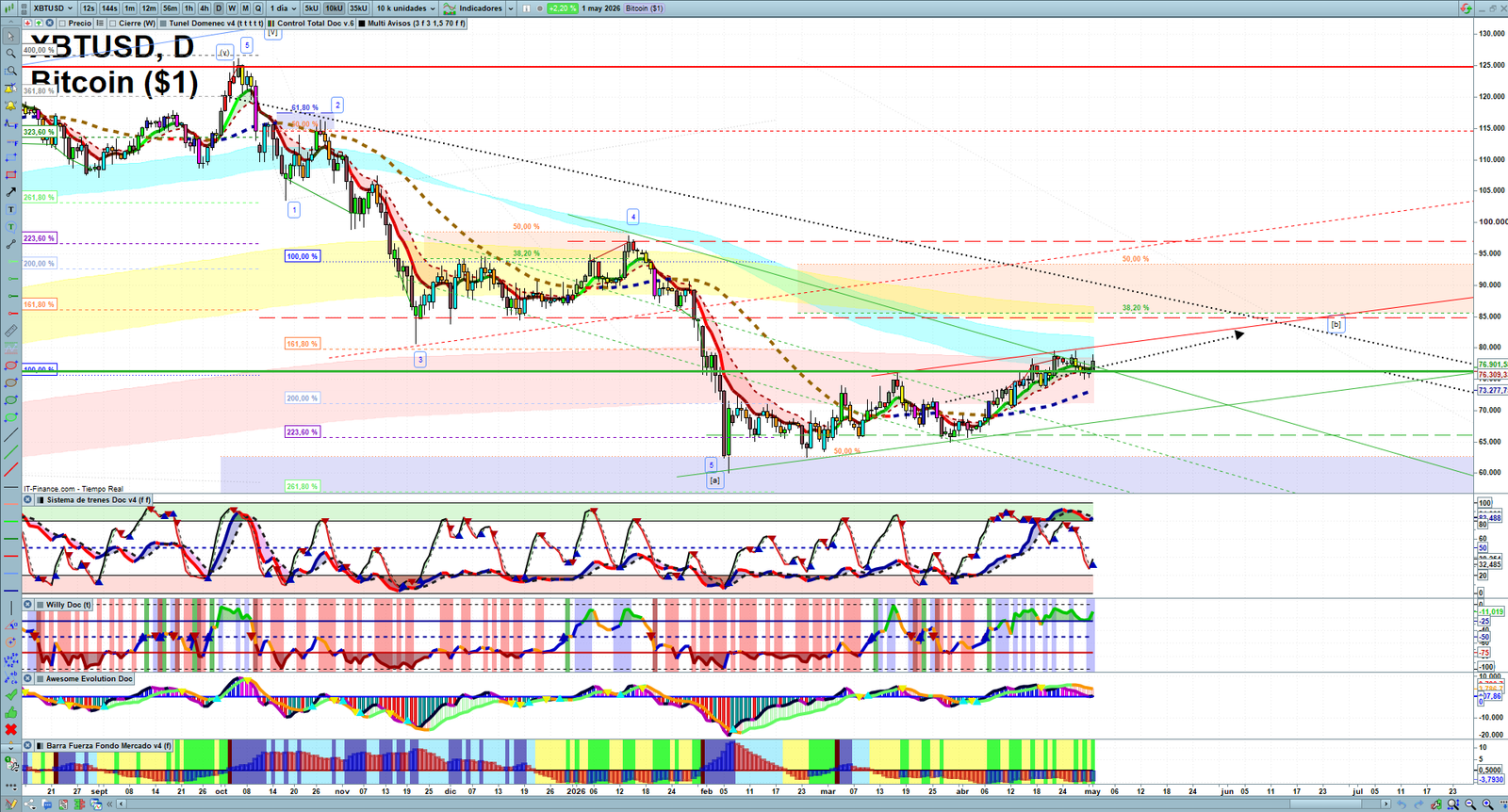Toggle the W weekly timeframe button
This screenshot has width=1508, height=812.
[232, 8]
